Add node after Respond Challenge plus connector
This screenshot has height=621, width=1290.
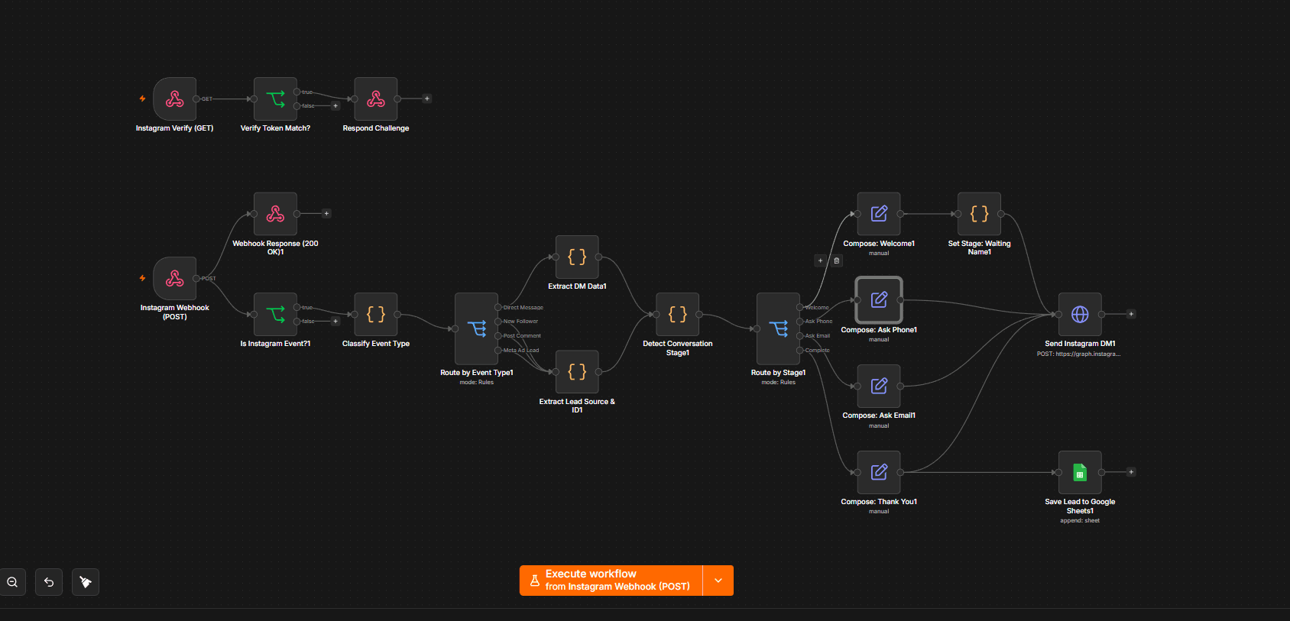[427, 99]
